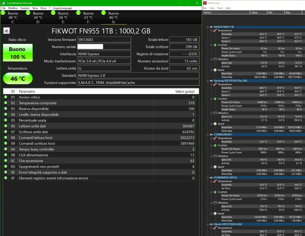Open HWMonitor File menu
The width and height of the screenshot is (305, 236).
pos(205,8)
